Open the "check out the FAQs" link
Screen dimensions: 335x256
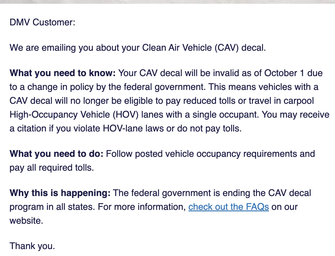pos(228,207)
